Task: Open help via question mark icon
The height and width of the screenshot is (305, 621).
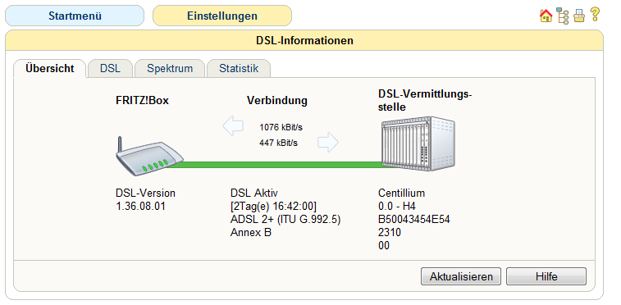Action: coord(595,15)
